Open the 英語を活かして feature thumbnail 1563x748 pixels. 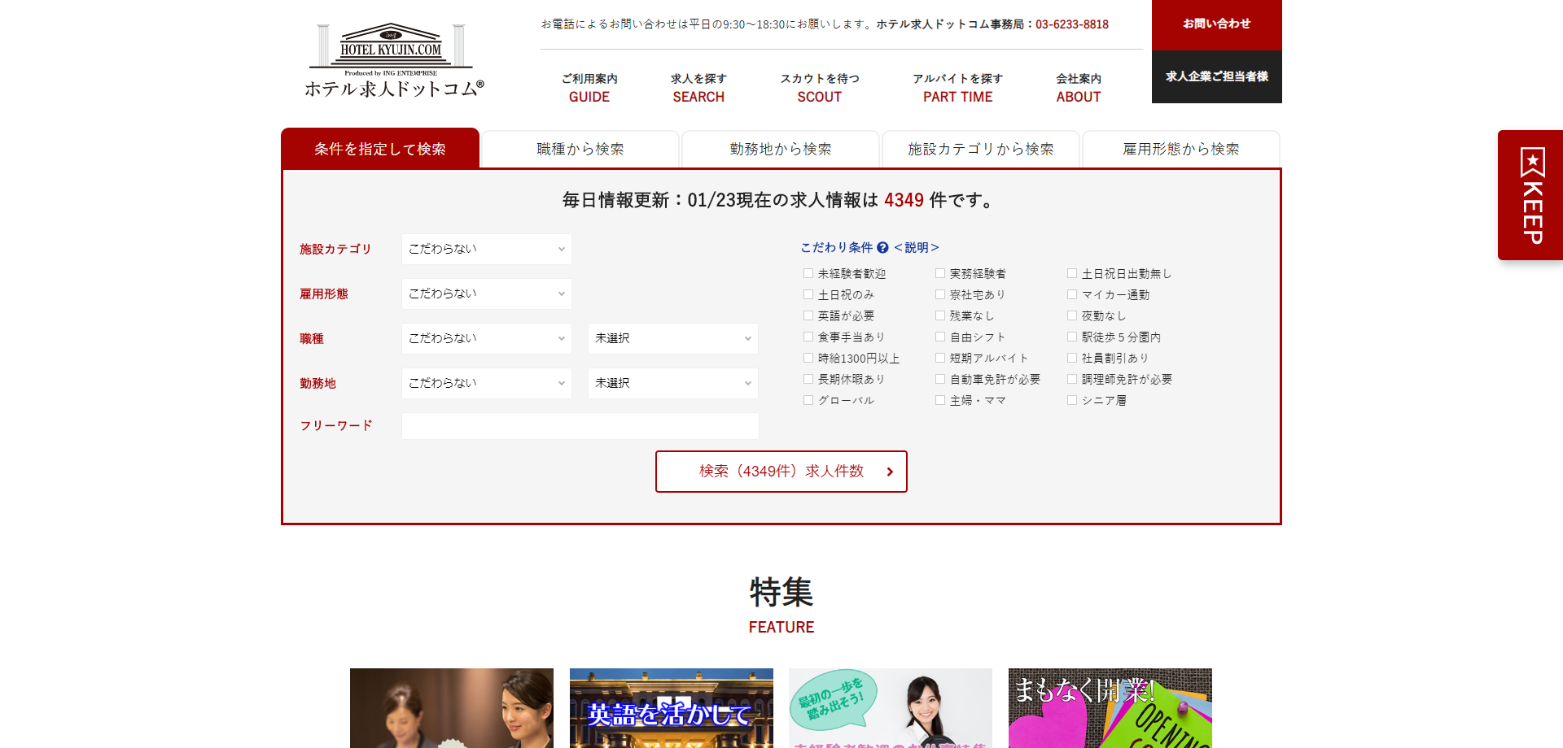coord(671,708)
